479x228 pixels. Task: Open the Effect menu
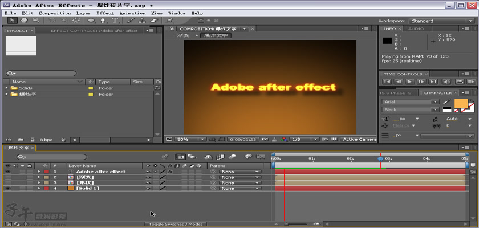(105, 13)
